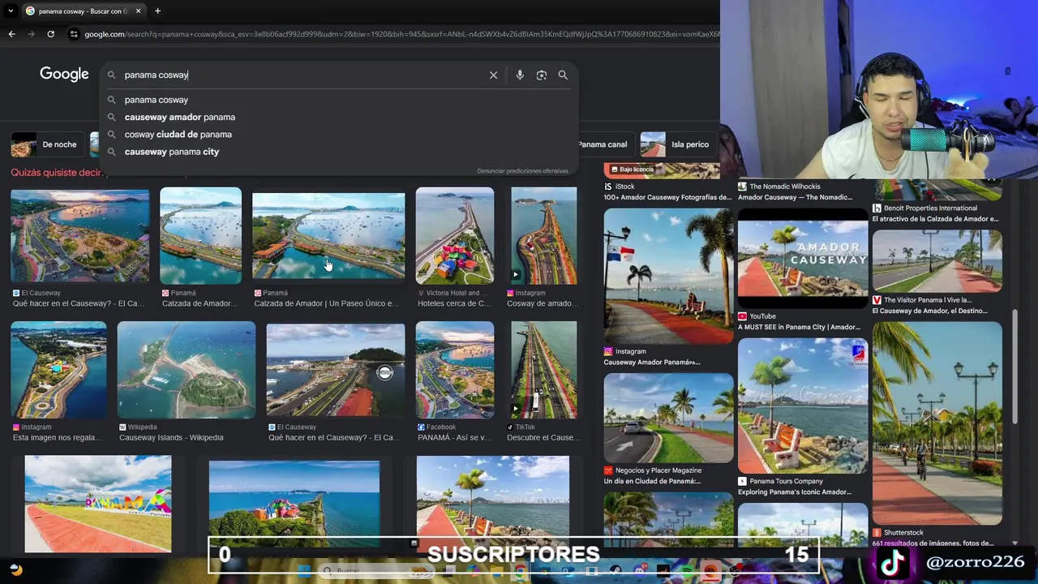1038x584 pixels.
Task: Open 'Calzada de Amador | Un Paseo Único' image
Action: (x=328, y=236)
